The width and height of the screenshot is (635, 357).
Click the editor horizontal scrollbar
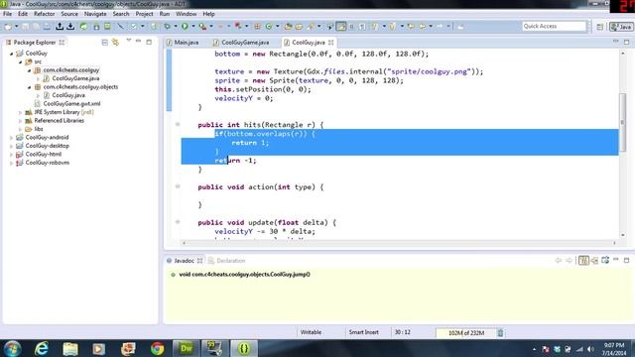click(x=399, y=243)
